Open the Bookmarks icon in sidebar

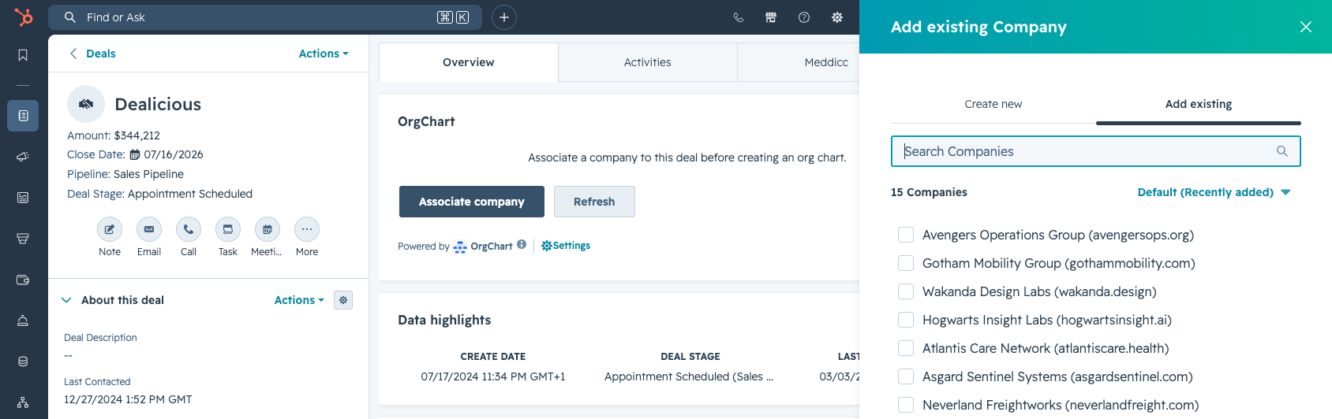[x=23, y=55]
